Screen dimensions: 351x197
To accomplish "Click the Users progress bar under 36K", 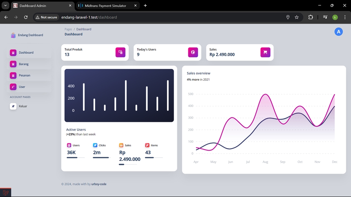I will pos(76,158).
